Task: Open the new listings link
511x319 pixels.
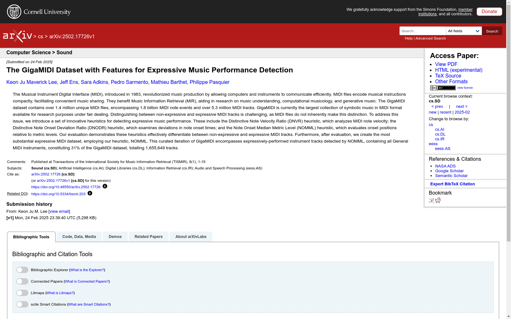Action: click(x=432, y=112)
